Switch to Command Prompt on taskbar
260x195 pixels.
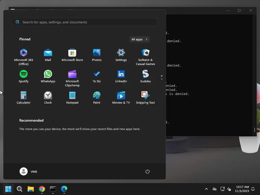coord(53,189)
